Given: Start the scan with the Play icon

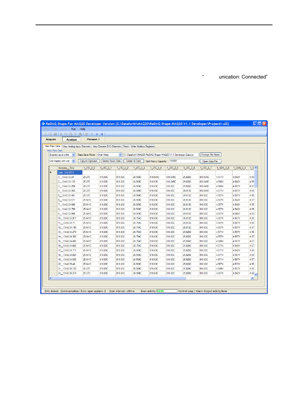Looking at the screenshot, I should (x=92, y=134).
